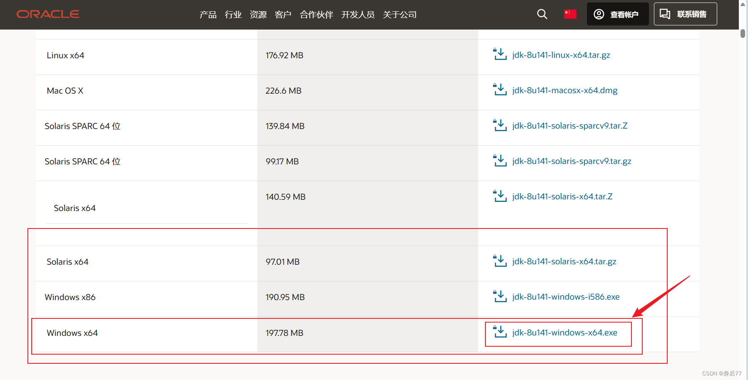Screen dimensions: 748x380
Task: Click the China flag country selector
Action: 570,14
